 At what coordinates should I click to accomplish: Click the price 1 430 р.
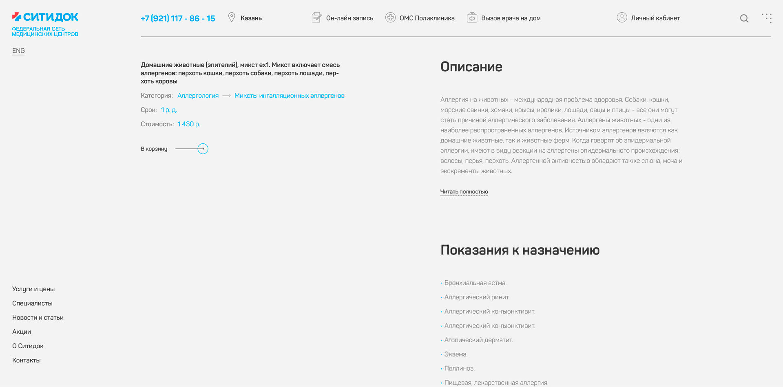[189, 124]
